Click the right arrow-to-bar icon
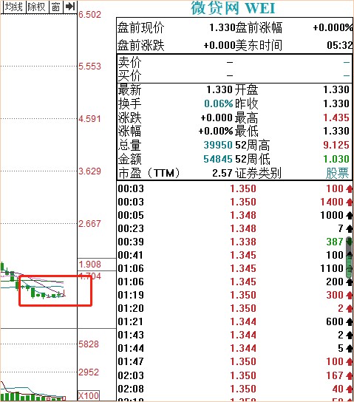Image resolution: width=354 pixels, height=402 pixels. (69, 7)
